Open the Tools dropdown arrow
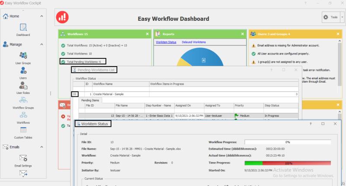 point(342,17)
